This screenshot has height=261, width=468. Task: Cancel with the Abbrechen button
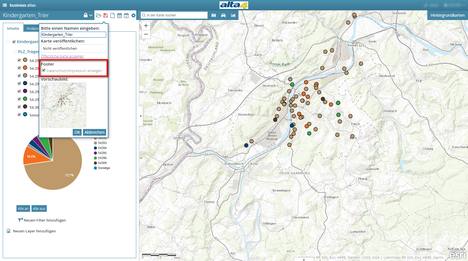coord(94,132)
